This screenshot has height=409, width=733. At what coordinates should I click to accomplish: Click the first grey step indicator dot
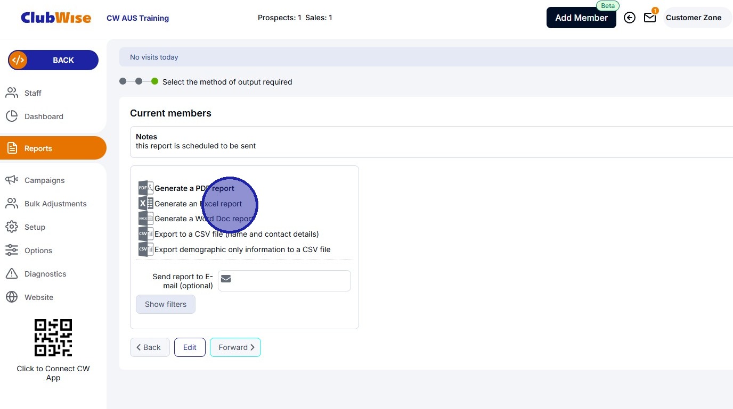(x=123, y=81)
